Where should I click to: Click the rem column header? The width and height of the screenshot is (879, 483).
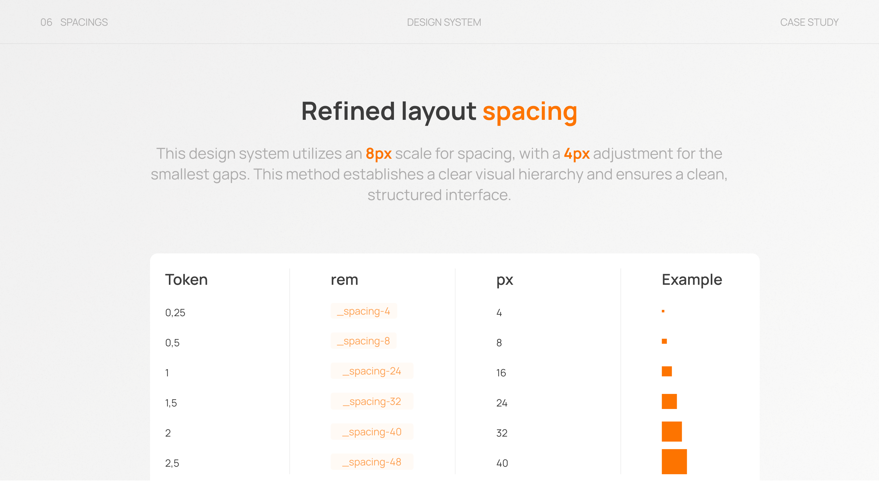click(x=344, y=279)
